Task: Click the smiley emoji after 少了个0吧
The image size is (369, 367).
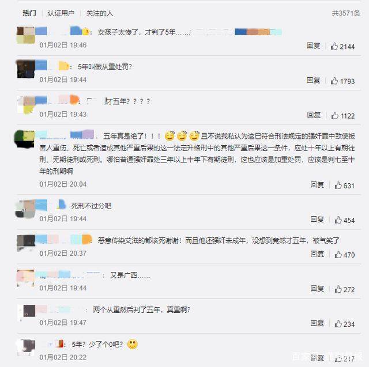Action: pos(133,345)
